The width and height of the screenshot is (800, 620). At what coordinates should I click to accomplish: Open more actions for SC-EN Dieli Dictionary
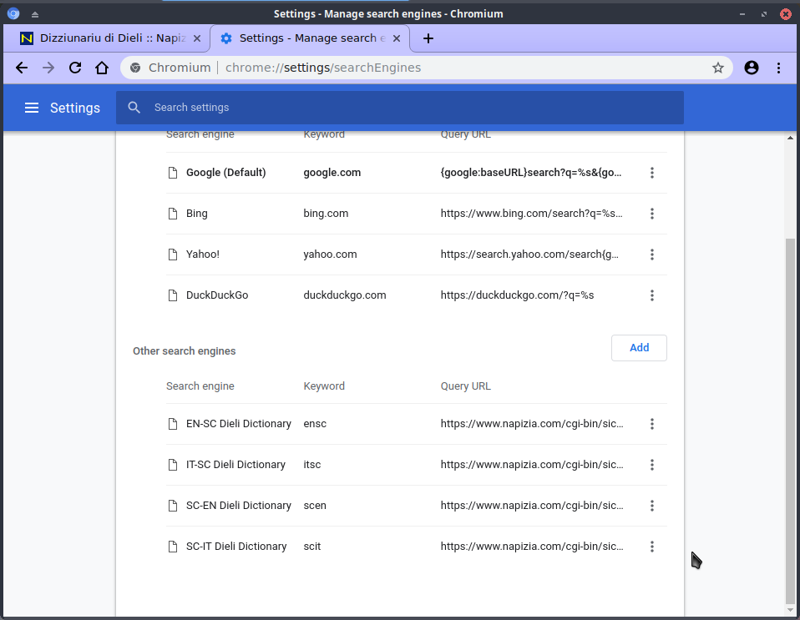[652, 506]
